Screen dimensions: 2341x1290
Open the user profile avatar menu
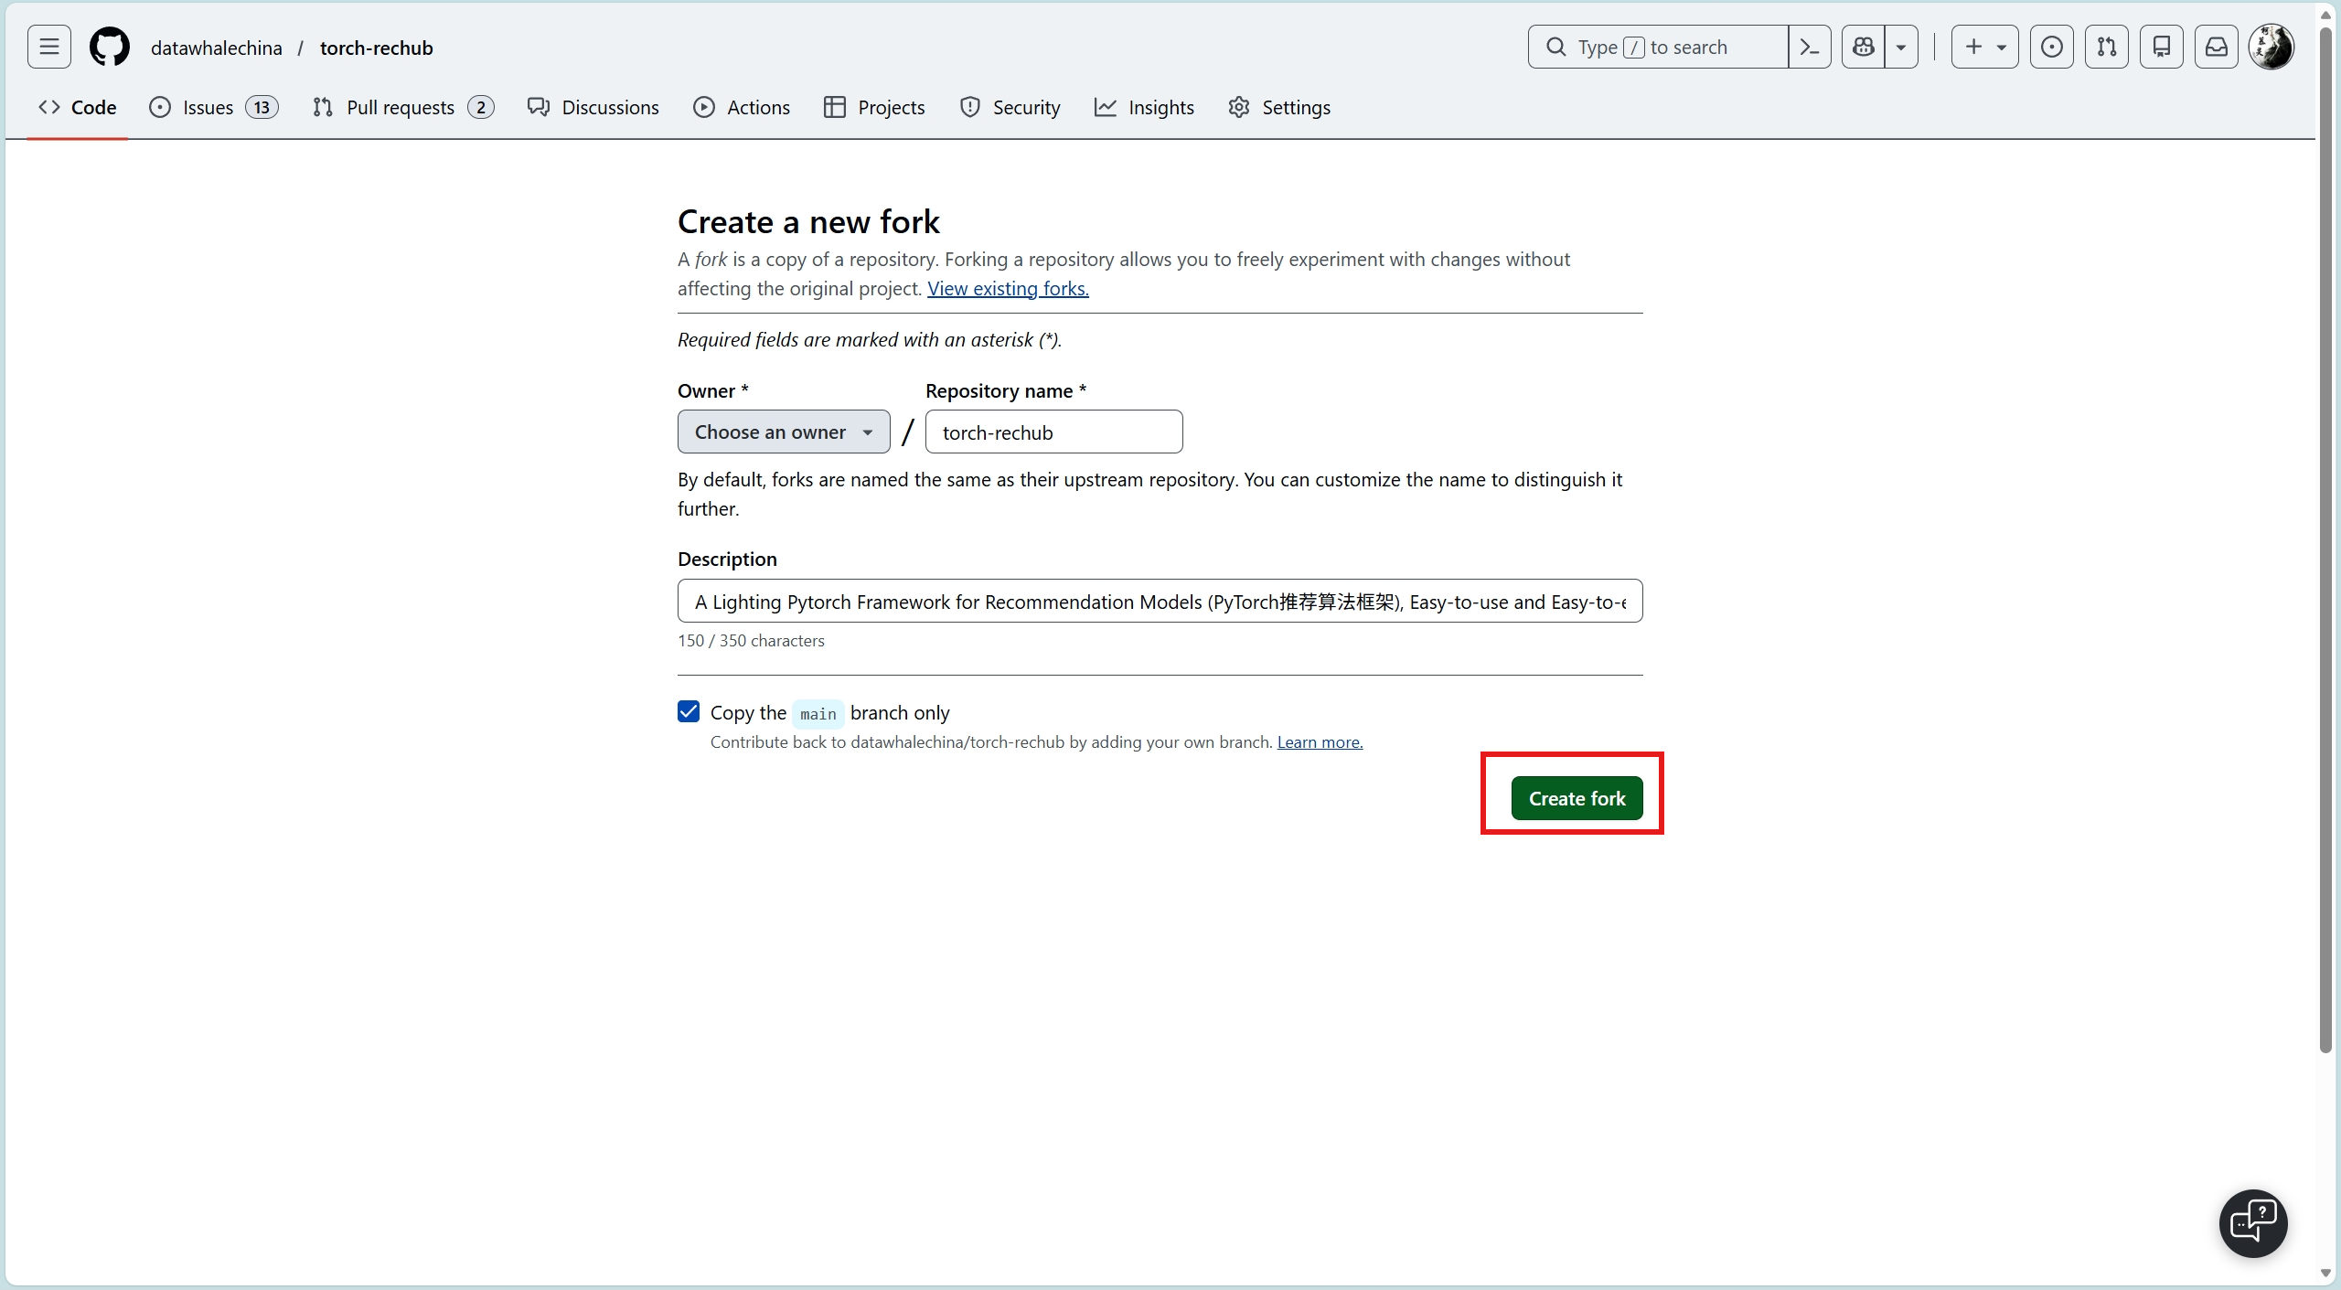tap(2271, 47)
